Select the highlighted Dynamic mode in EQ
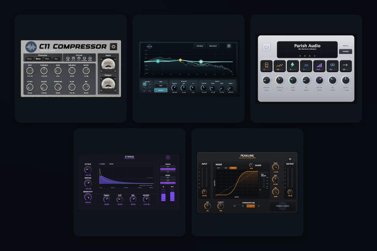 [161, 90]
